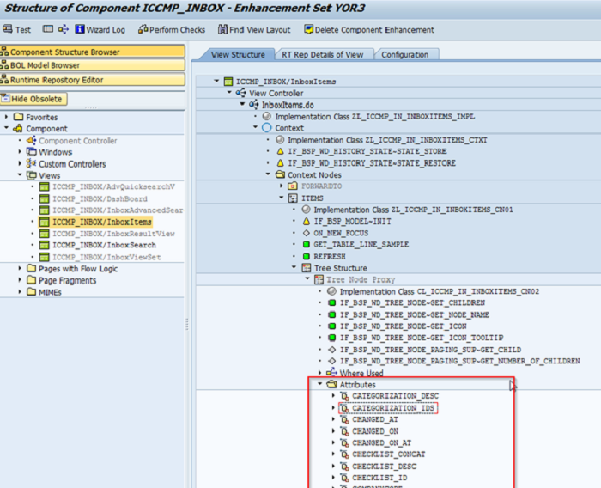Select the CHANGED_ON_AT attribute
The image size is (601, 488).
coord(382,442)
